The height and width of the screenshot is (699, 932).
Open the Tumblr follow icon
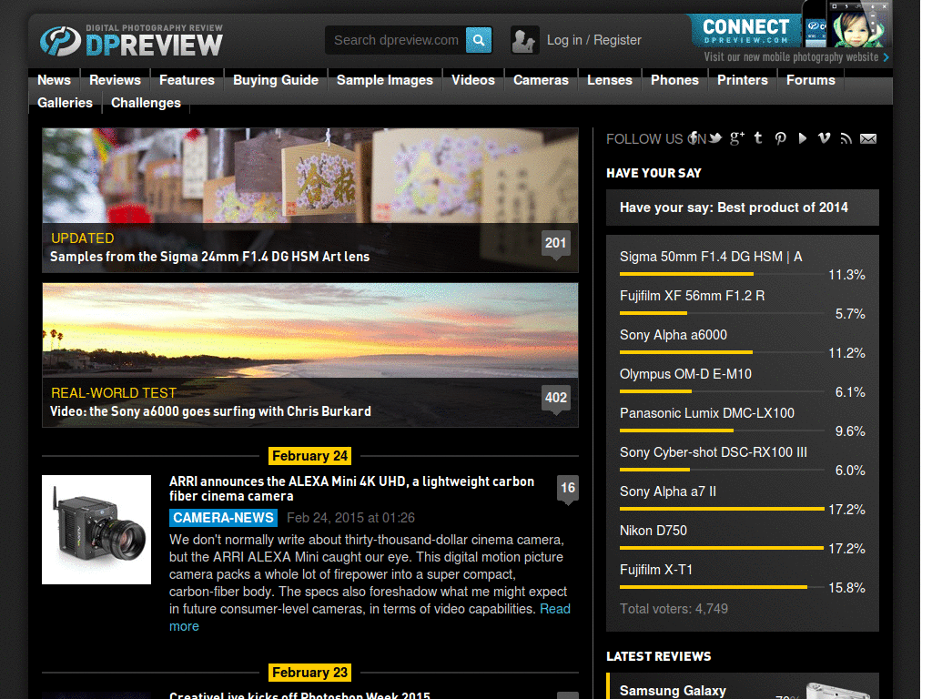coord(758,138)
